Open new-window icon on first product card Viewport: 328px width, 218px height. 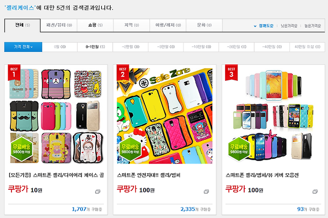pyautogui.click(x=97, y=192)
